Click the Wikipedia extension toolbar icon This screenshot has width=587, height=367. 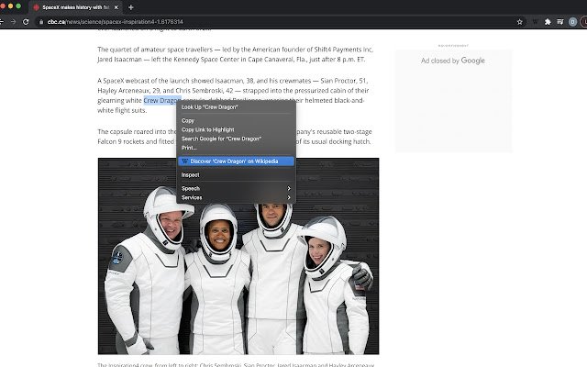(x=535, y=22)
